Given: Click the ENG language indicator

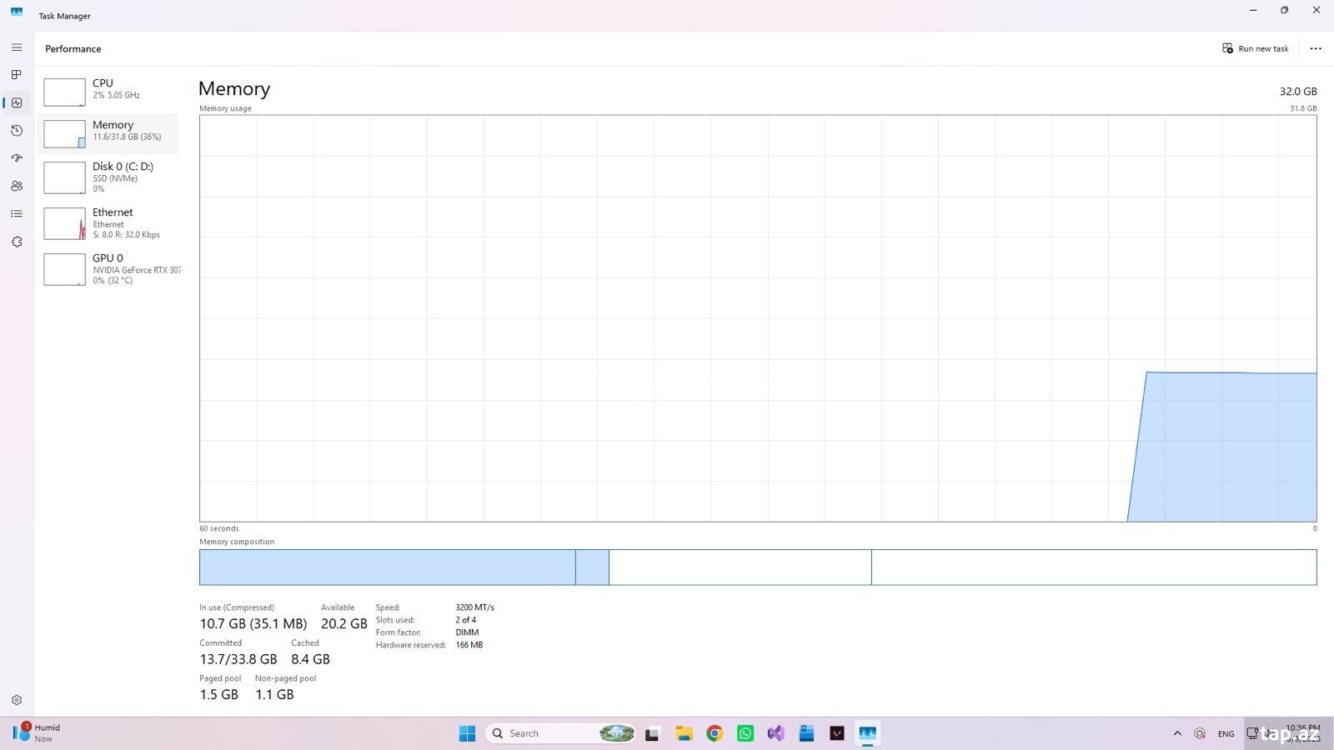Looking at the screenshot, I should [1226, 733].
